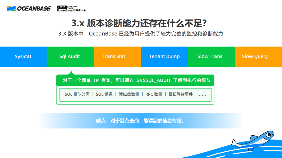
Task: Click the subtitle beginning '3.X 版本中'
Action: 141,34
